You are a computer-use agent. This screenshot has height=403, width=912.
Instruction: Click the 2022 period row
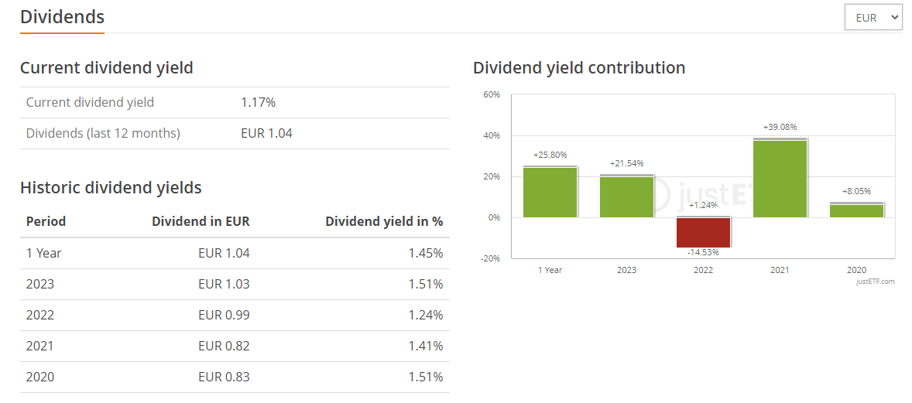coord(235,315)
